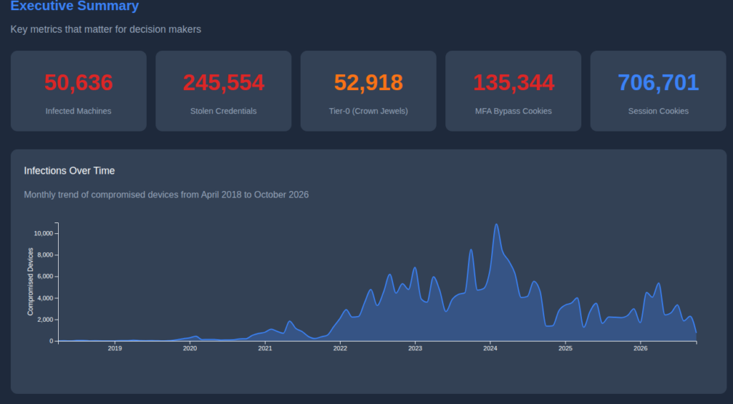Click the 6,000 y-axis label
The image size is (733, 404).
45,277
